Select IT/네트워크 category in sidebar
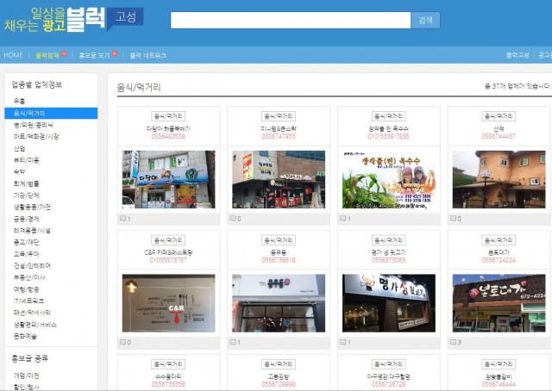This screenshot has width=552, height=391. tap(28, 301)
